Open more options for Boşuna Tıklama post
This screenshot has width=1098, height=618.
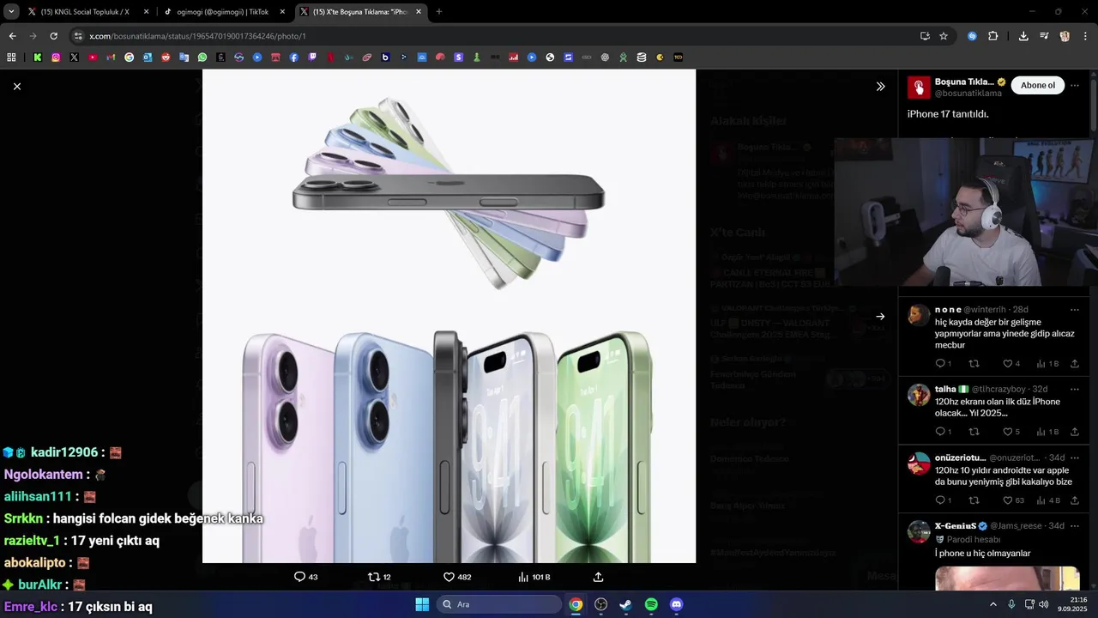[x=1074, y=86]
